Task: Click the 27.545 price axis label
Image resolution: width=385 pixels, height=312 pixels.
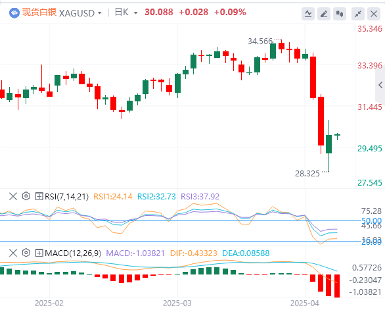Action: pyautogui.click(x=370, y=183)
